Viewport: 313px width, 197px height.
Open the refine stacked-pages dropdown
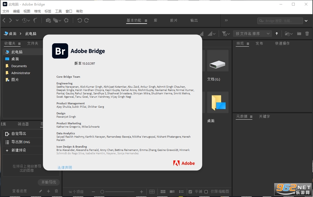[57, 20]
